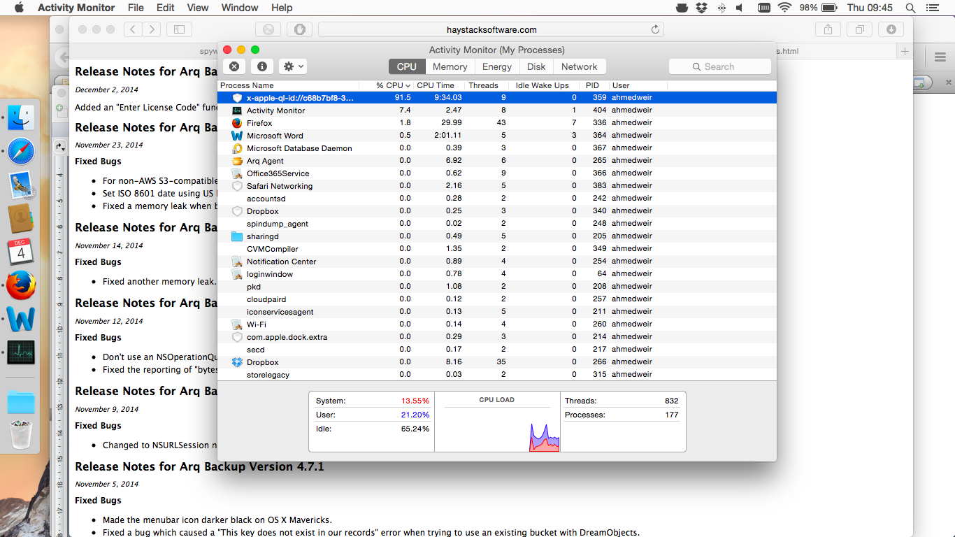
Task: Open the Edit menu
Action: pos(166,8)
